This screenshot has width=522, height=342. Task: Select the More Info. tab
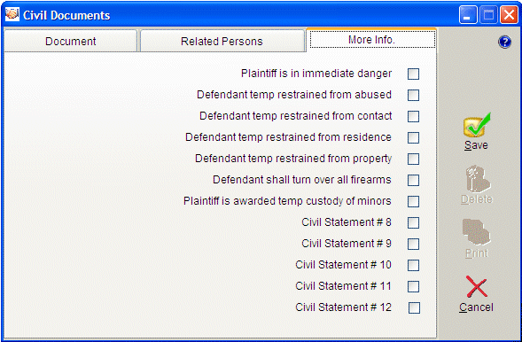(x=372, y=40)
